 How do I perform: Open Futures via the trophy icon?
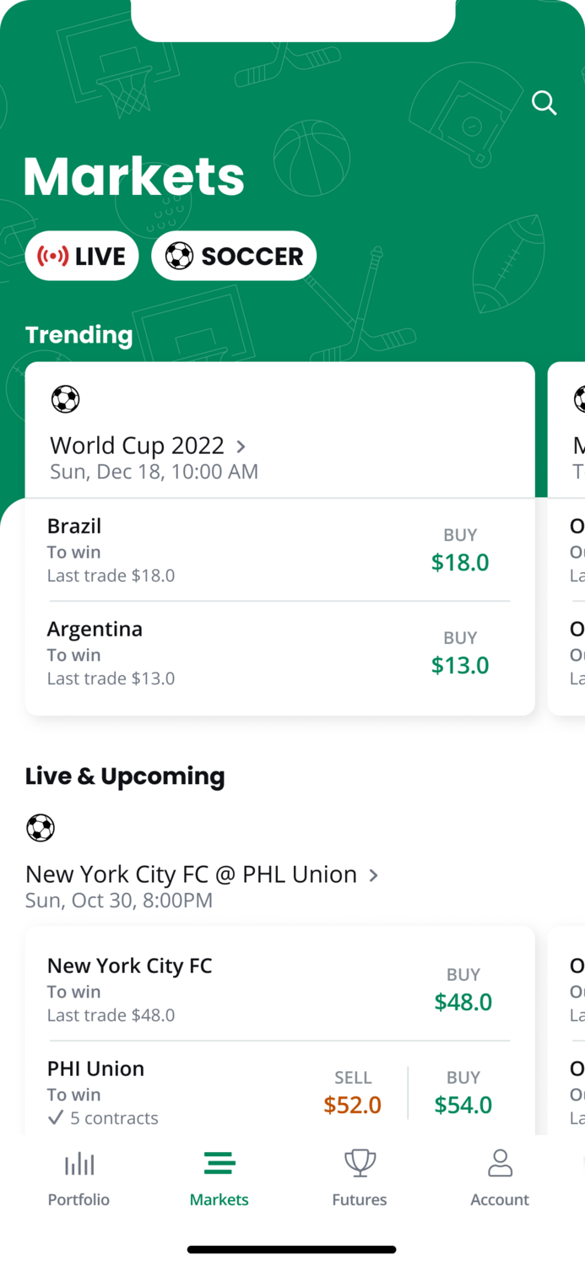click(360, 1164)
